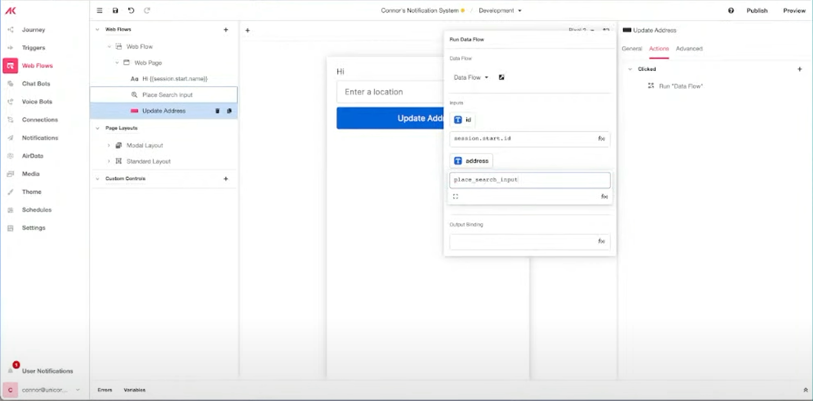Screen dimensions: 813x401
Task: Add a new Web Flow with the plus icon
Action: (x=226, y=29)
